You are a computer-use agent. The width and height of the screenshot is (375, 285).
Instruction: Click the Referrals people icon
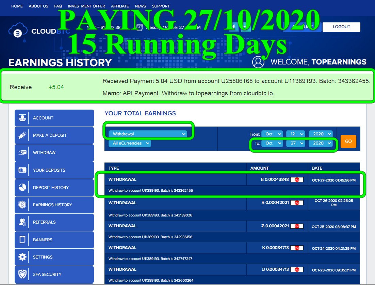[22, 222]
